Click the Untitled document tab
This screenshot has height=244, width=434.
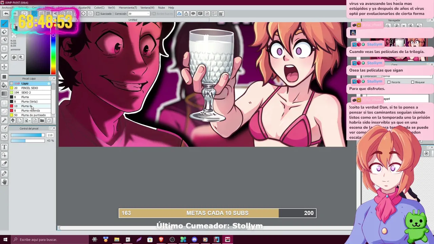(x=133, y=20)
